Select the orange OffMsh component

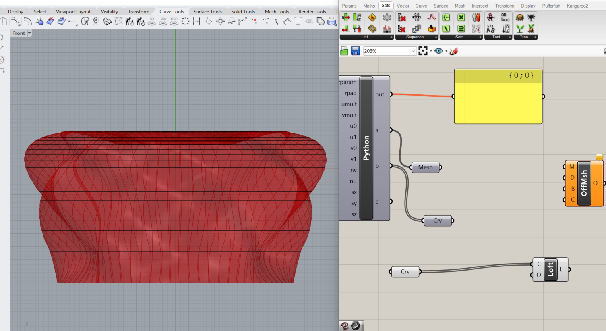tap(584, 183)
